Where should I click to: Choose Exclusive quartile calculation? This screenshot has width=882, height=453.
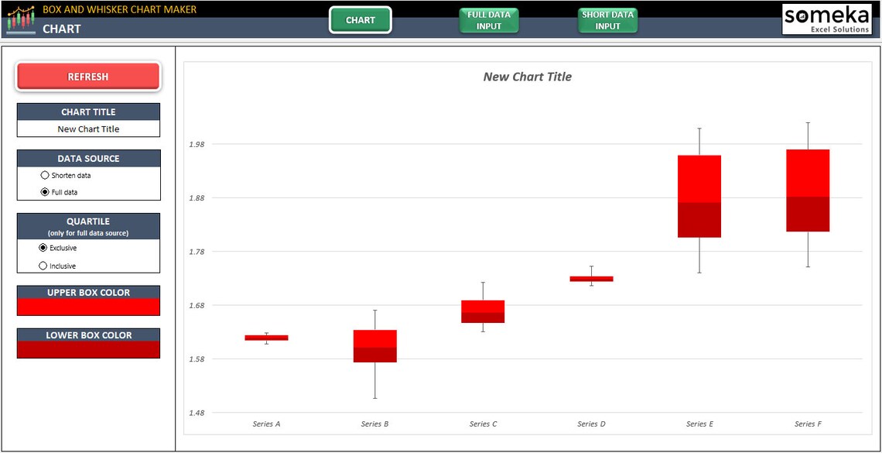[45, 248]
